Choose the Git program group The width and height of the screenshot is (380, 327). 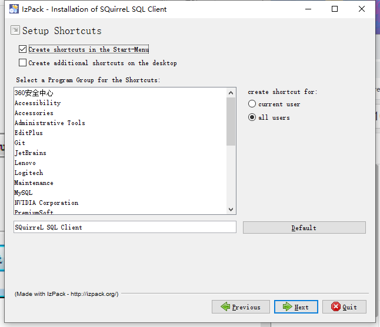(120, 143)
